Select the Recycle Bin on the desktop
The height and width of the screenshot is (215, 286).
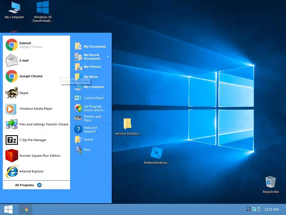coord(271,185)
